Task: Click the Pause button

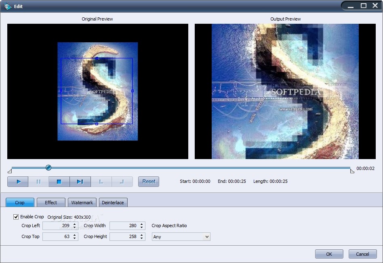Action: 38,182
